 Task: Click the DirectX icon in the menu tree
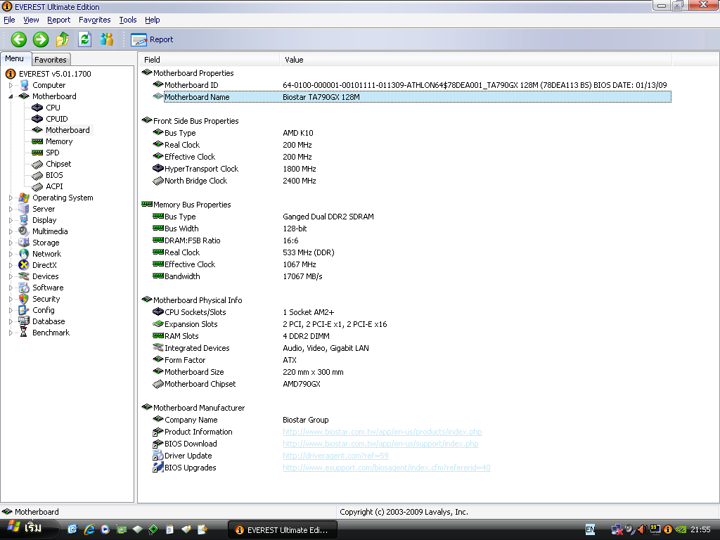(x=24, y=265)
